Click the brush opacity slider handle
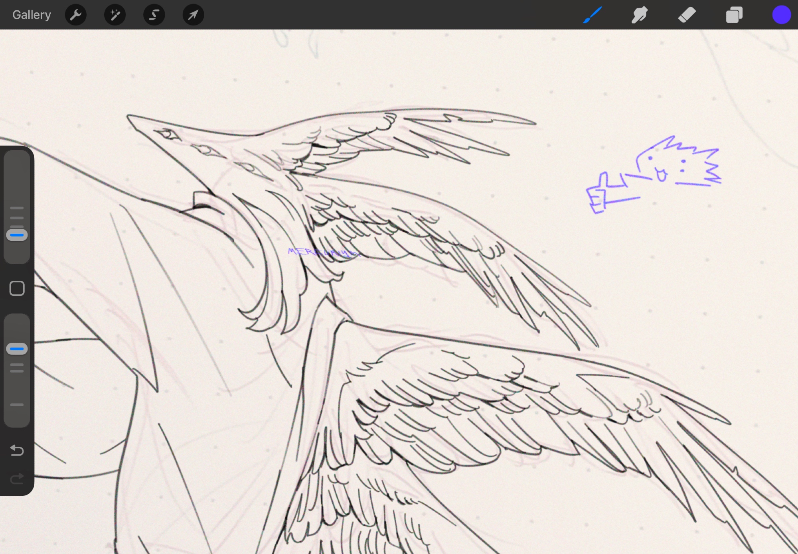 click(x=17, y=349)
